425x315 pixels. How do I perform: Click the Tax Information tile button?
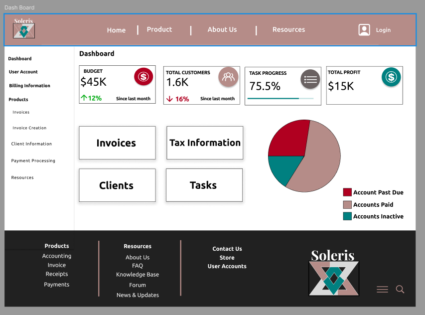[x=205, y=143]
